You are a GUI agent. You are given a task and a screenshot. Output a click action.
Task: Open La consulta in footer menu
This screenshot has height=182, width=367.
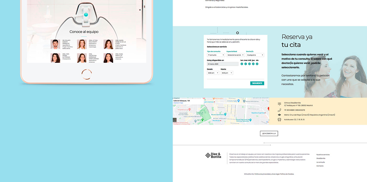click(x=321, y=162)
